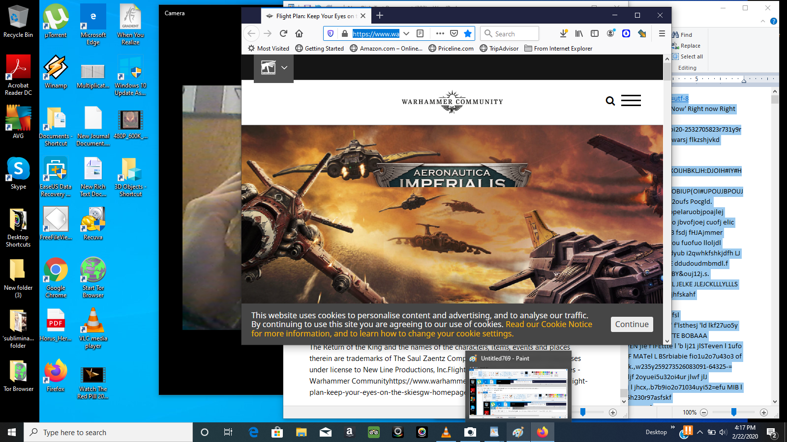Click Select all in WordPad
Screen dimensions: 787x442
tap(688, 56)
